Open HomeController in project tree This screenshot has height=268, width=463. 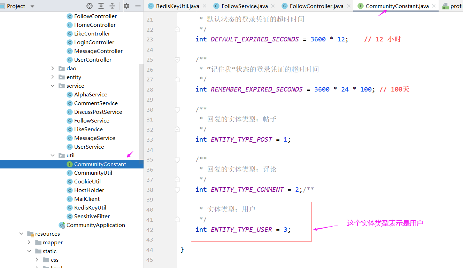tap(95, 25)
